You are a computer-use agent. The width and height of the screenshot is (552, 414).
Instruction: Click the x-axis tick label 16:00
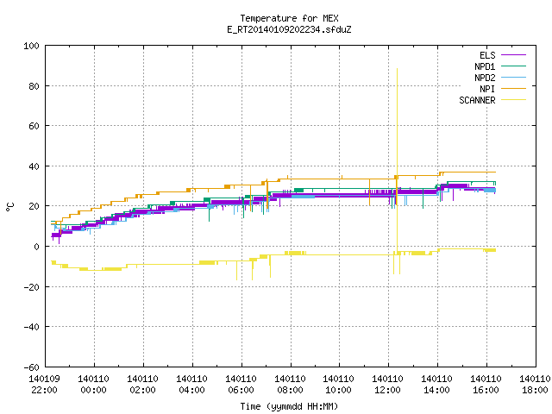tap(486, 390)
